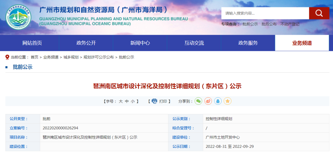The width and height of the screenshot is (333, 154).
Task: Share to Qzone star icon
Action: pos(228,101)
